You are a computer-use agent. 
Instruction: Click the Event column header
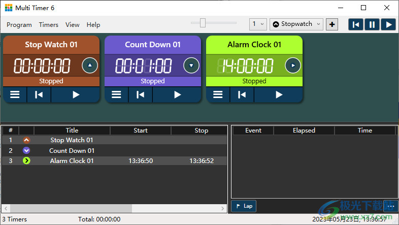pyautogui.click(x=253, y=131)
